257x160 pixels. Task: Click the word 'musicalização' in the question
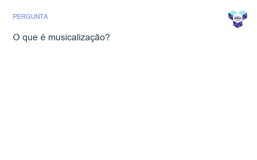pos(76,37)
